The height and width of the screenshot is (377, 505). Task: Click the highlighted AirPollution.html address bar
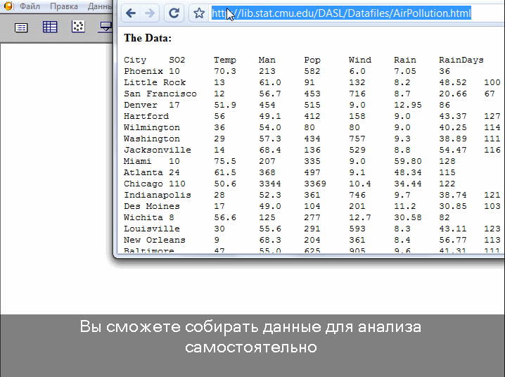point(341,13)
